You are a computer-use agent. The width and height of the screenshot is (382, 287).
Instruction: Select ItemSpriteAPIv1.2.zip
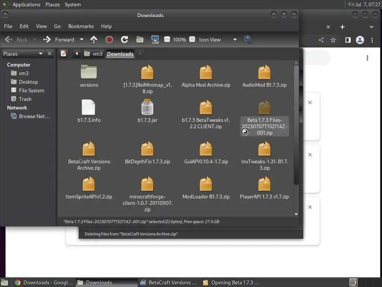pyautogui.click(x=89, y=188)
